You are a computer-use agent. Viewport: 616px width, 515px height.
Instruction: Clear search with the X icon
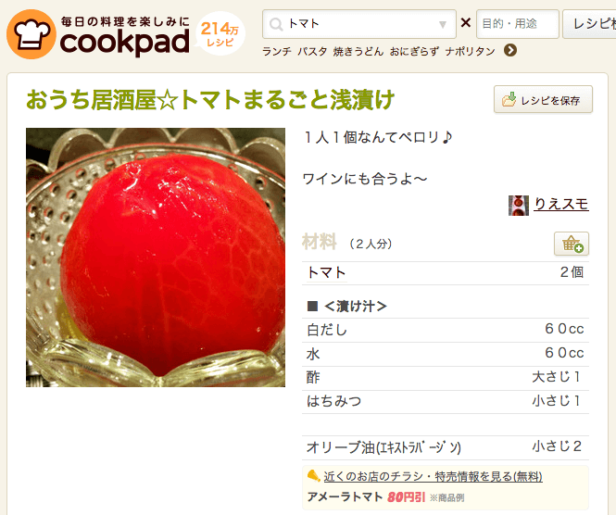coord(466,23)
